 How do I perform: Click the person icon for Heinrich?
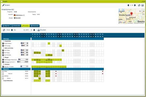(x=3, y=74)
